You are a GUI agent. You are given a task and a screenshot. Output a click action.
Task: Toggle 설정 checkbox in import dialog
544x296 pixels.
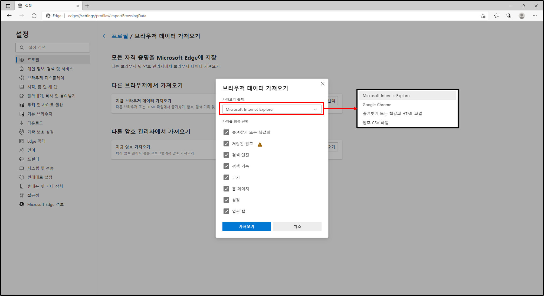[226, 200]
